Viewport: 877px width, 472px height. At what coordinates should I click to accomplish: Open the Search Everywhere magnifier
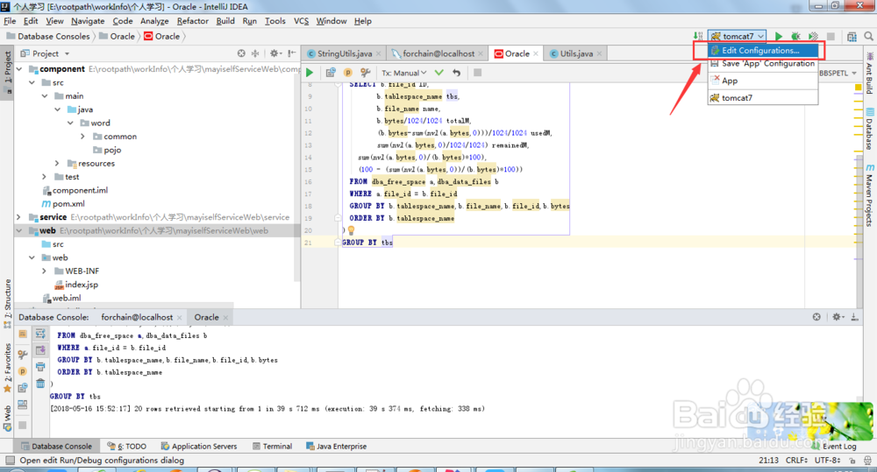(x=868, y=36)
